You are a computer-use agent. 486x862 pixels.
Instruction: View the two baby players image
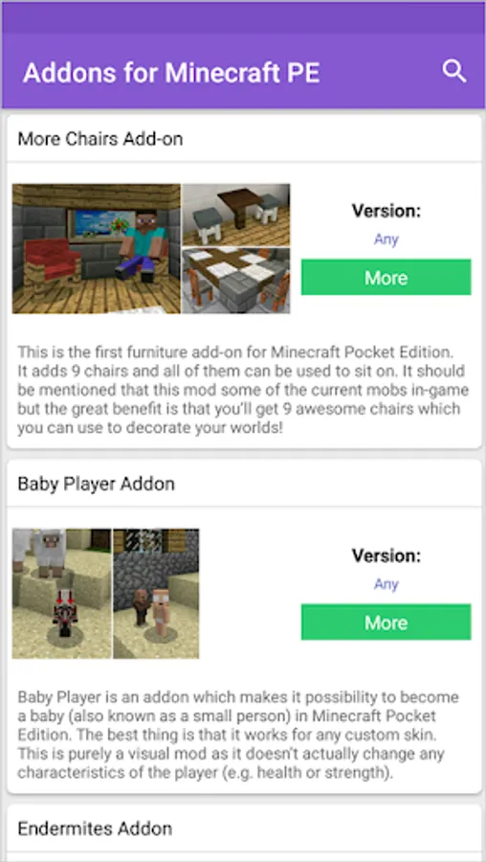[x=157, y=593]
